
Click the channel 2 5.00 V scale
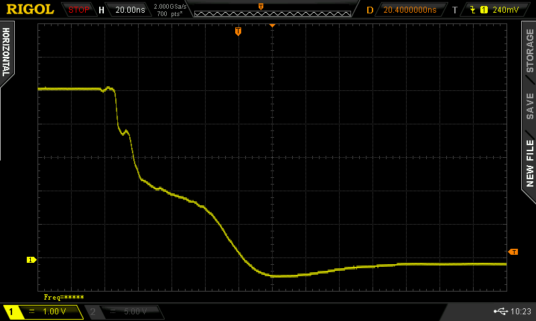point(135,312)
